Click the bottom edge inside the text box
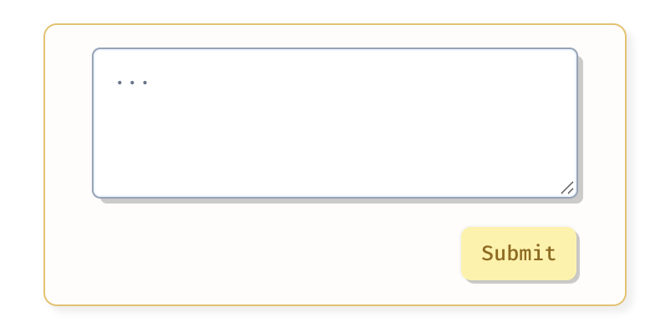 coord(335,192)
